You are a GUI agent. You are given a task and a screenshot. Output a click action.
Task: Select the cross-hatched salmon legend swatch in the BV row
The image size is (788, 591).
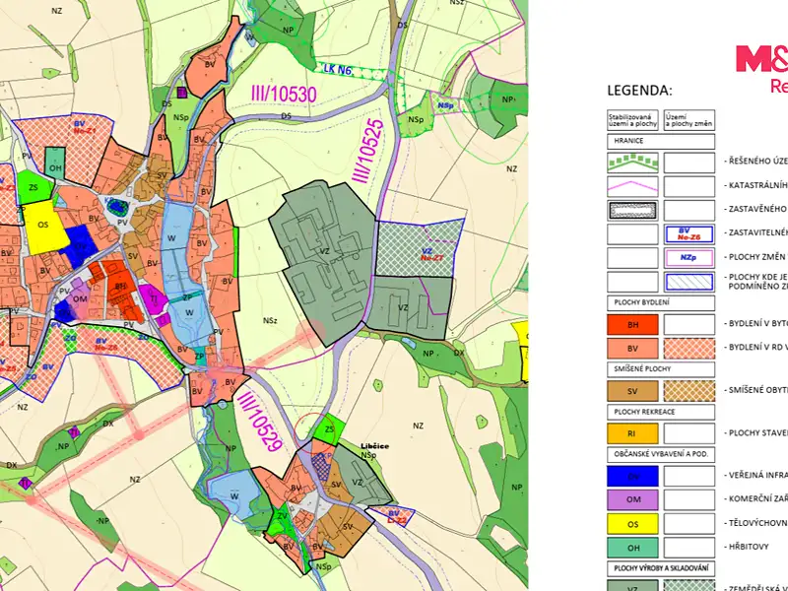689,349
